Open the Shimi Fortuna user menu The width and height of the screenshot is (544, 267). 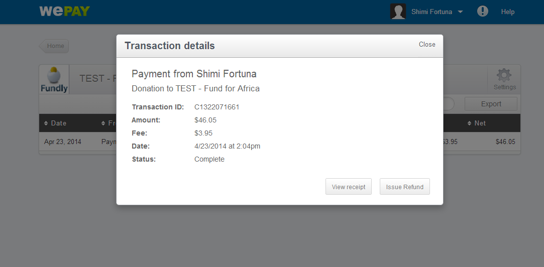click(x=431, y=12)
